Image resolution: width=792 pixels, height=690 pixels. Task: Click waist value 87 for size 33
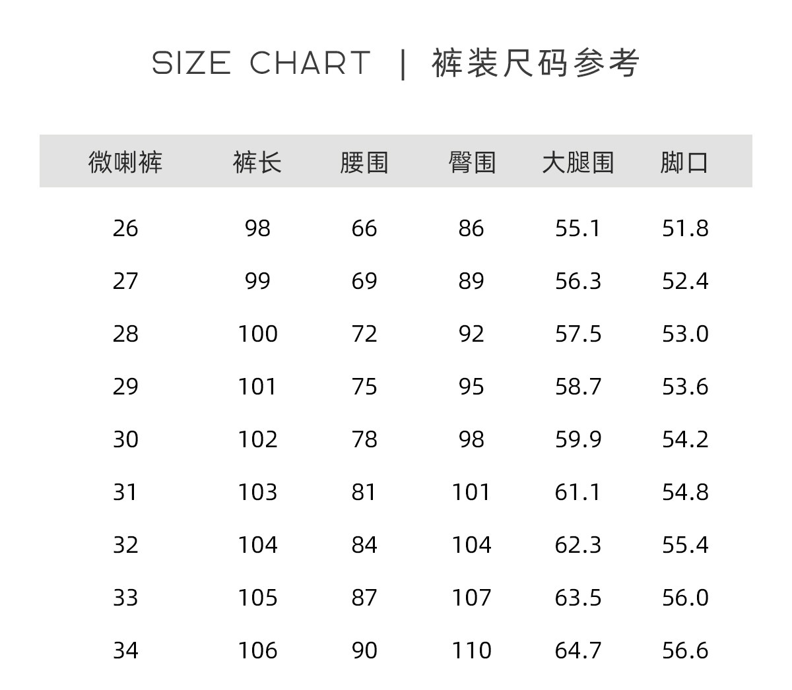tap(364, 598)
